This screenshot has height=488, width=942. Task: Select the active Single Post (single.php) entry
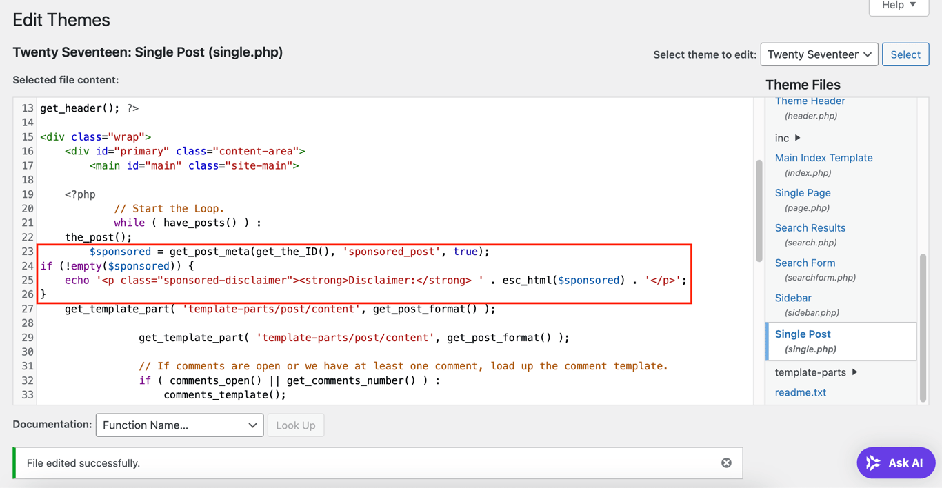802,334
